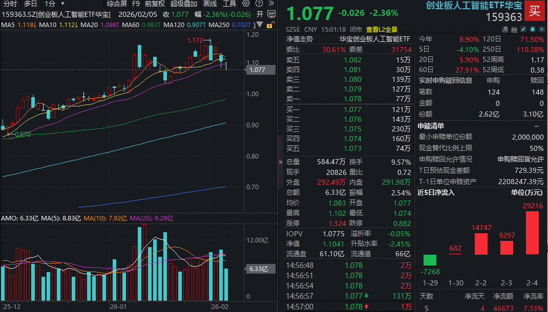Toggle 前复权 price adjustment
This screenshot has width=548, height=312.
155,4
